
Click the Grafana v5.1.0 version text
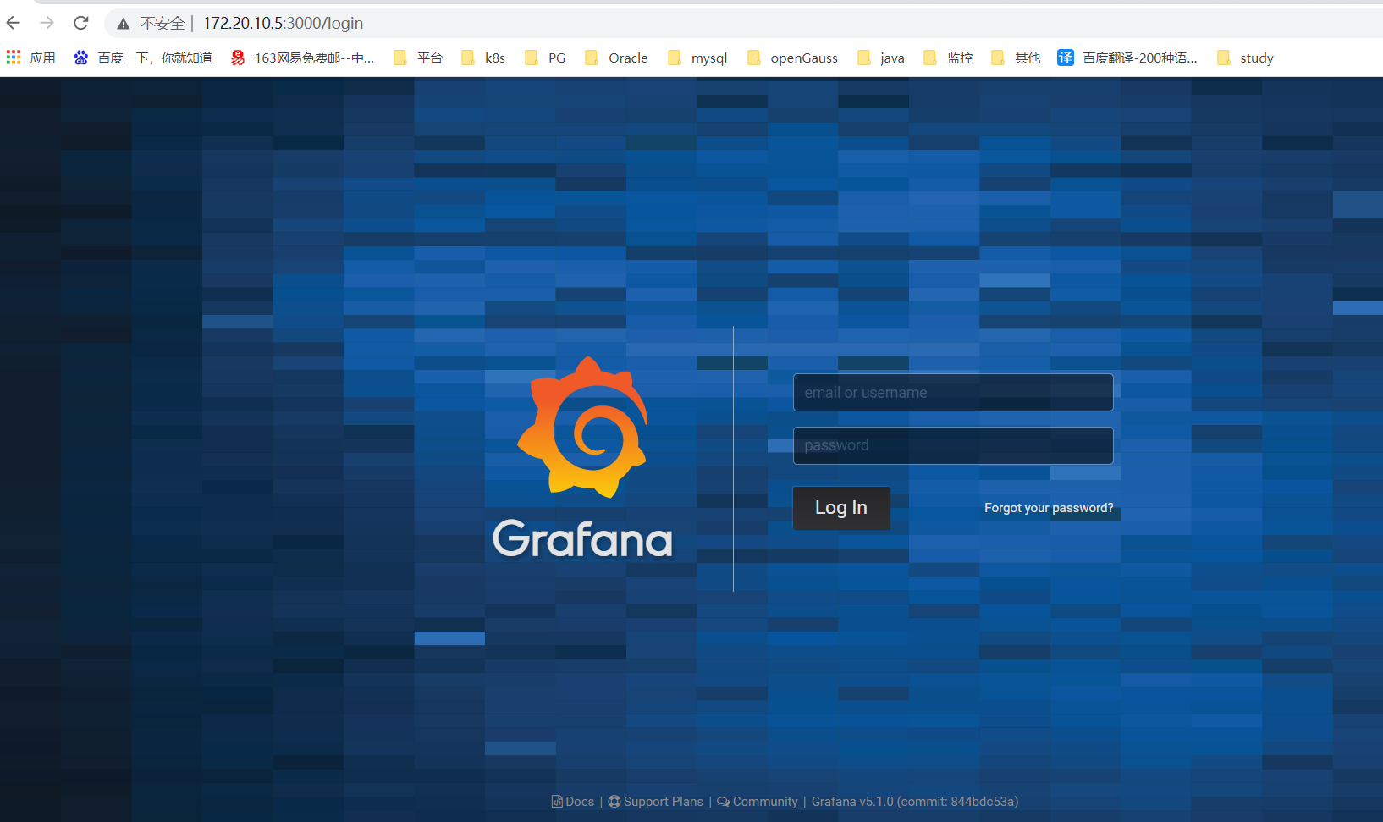(915, 802)
